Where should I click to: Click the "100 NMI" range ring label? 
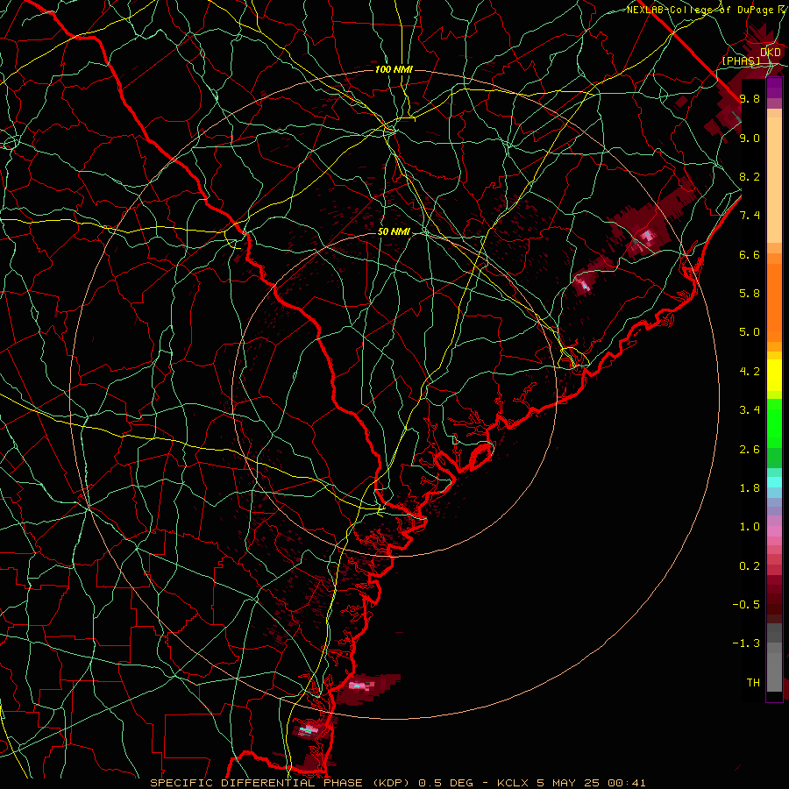click(x=394, y=69)
